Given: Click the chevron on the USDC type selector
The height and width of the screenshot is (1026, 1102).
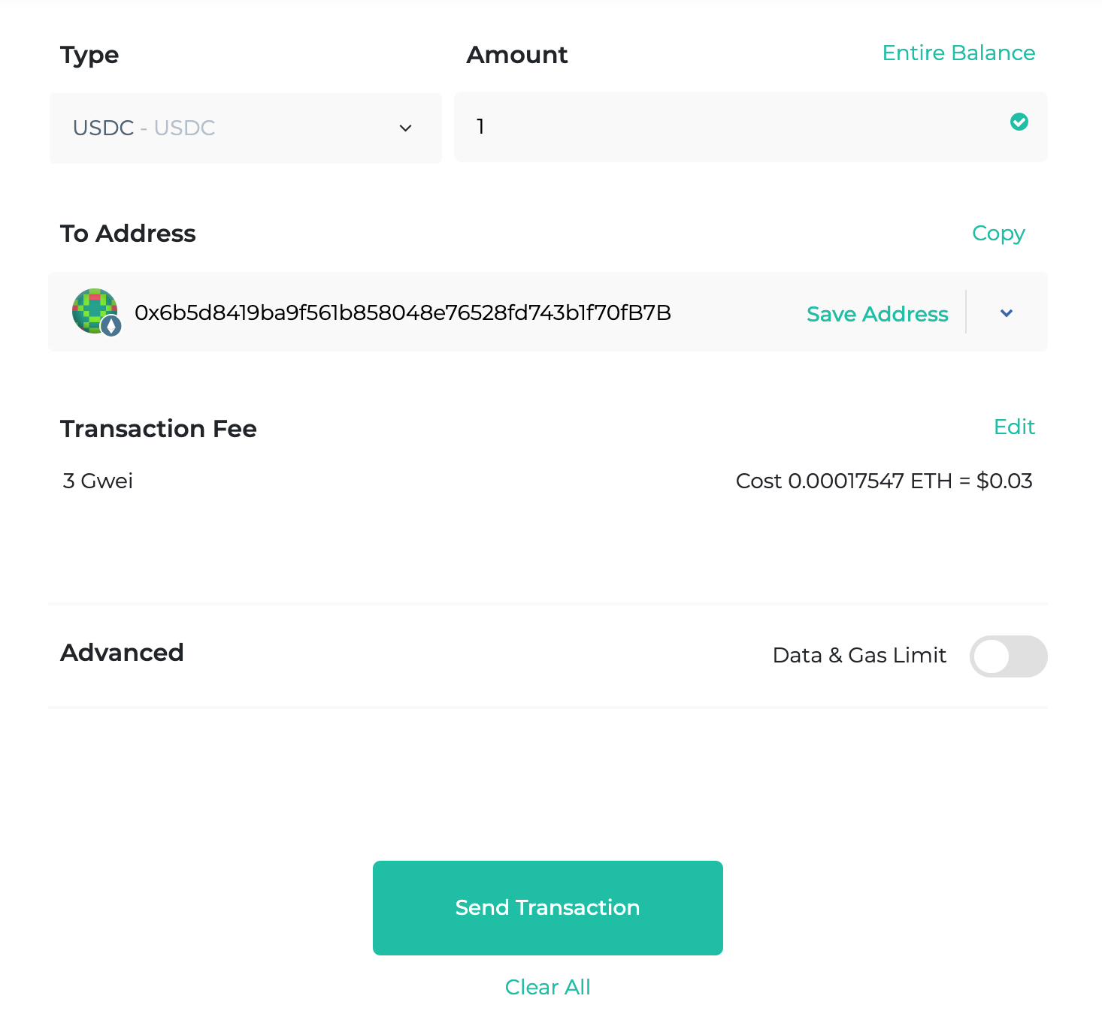Looking at the screenshot, I should pyautogui.click(x=406, y=128).
